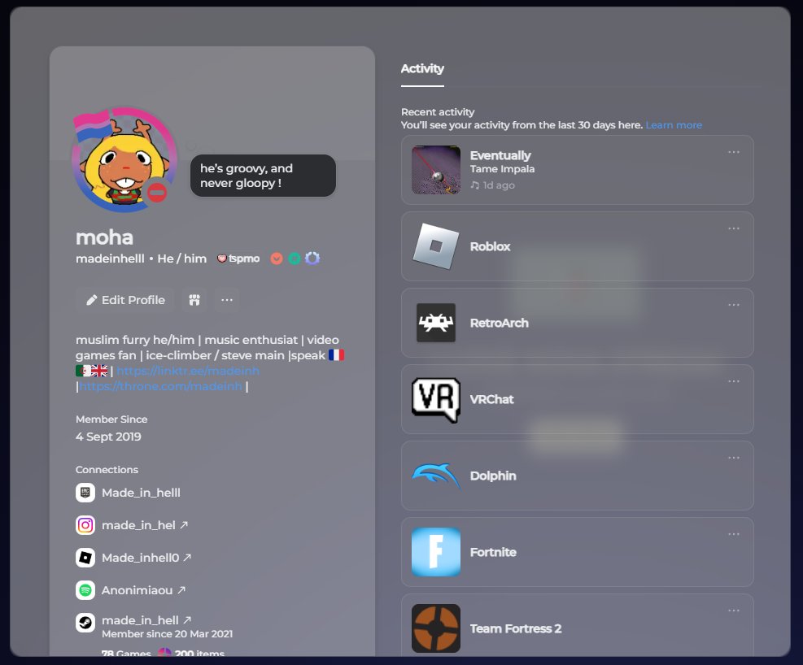This screenshot has width=803, height=665.
Task: Click the Instagram connection icon
Action: (85, 525)
